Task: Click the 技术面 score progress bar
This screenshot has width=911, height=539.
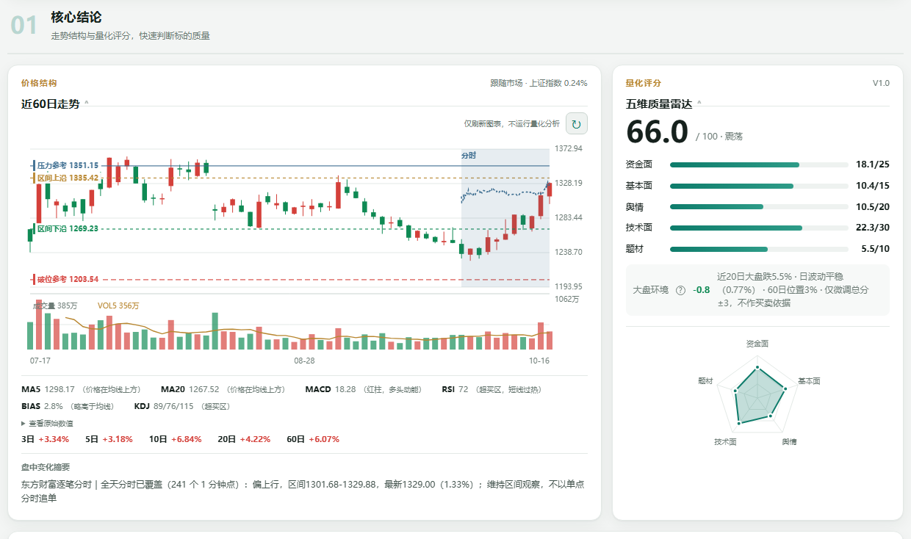Action: (759, 228)
